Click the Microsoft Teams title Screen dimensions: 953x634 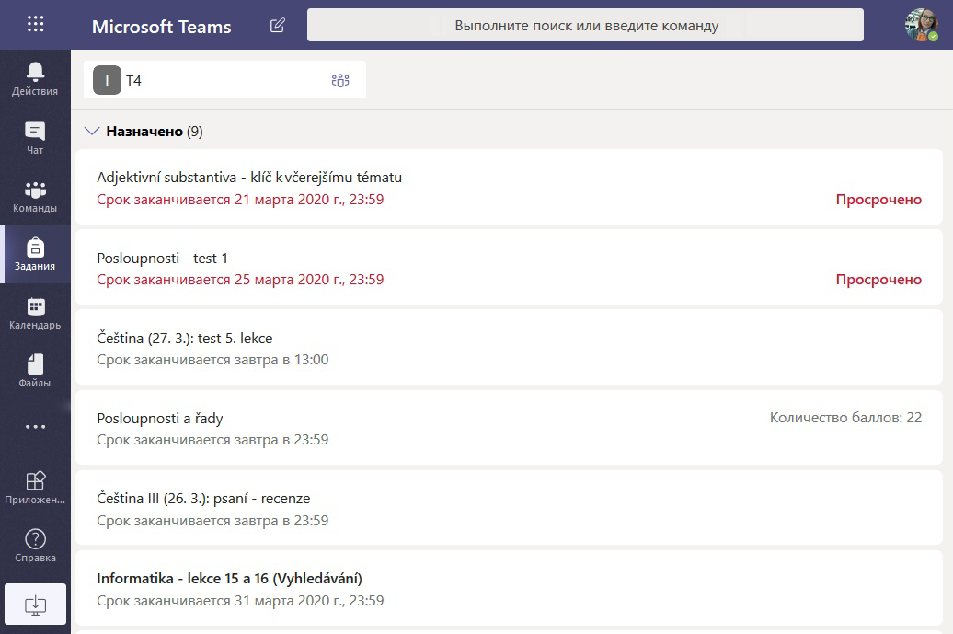coord(162,27)
